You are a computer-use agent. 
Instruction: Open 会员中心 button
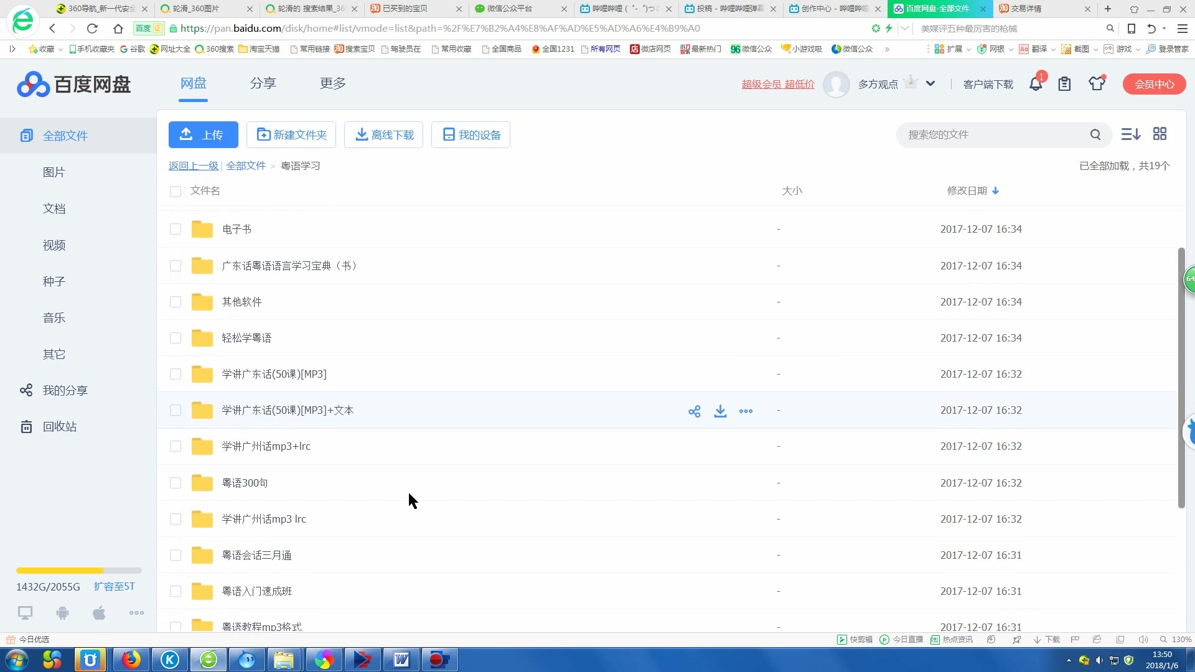[1154, 84]
